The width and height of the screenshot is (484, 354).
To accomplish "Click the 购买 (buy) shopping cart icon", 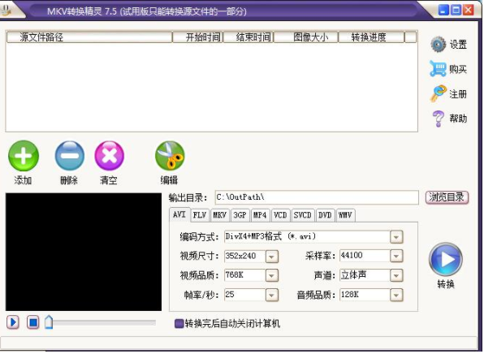I will click(438, 68).
